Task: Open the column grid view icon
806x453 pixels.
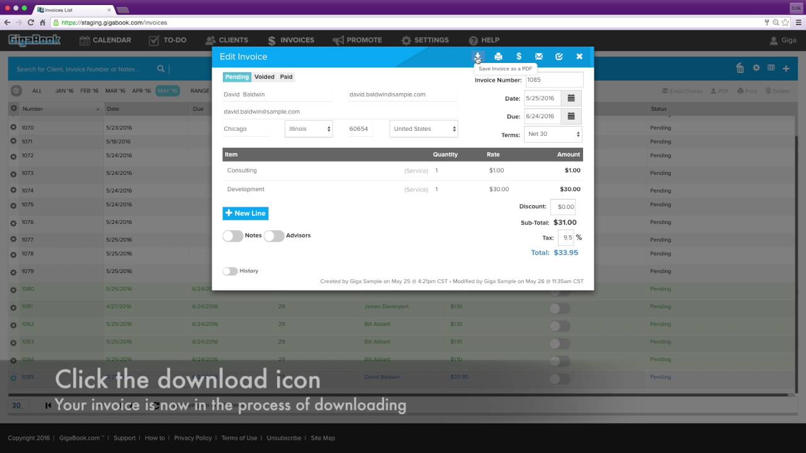Action: [771, 68]
